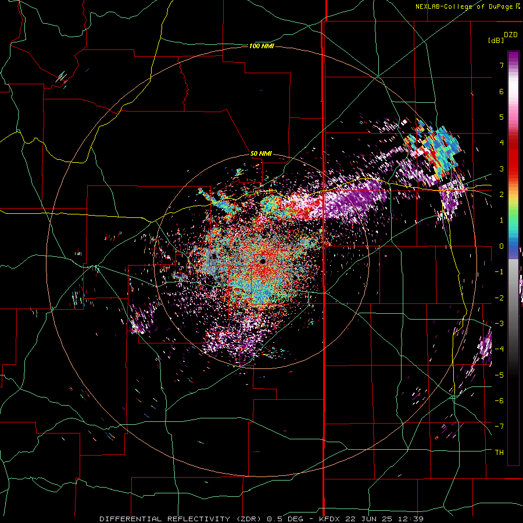Select the -1 value on the dB scale

[x=499, y=272]
